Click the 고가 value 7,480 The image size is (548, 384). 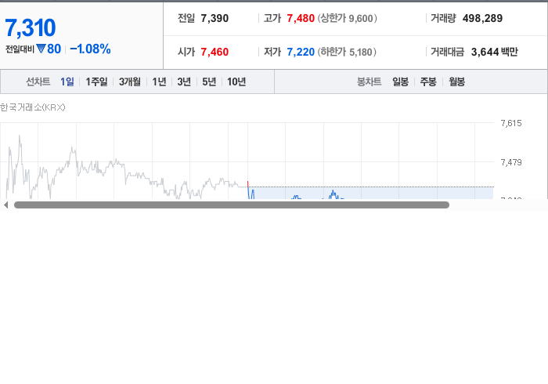pos(301,18)
